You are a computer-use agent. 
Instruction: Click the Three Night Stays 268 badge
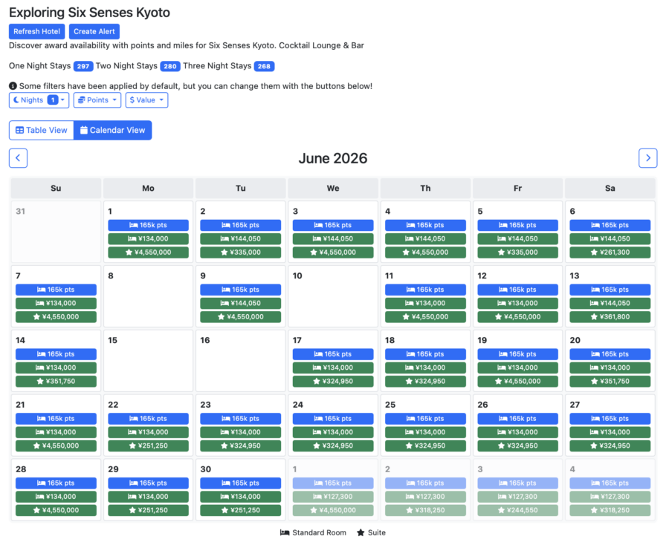(x=264, y=66)
